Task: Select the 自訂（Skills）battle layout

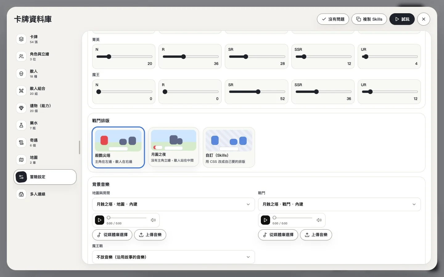Action: [229, 147]
